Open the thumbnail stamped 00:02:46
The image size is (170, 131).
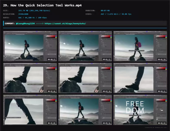(x=30, y=78)
